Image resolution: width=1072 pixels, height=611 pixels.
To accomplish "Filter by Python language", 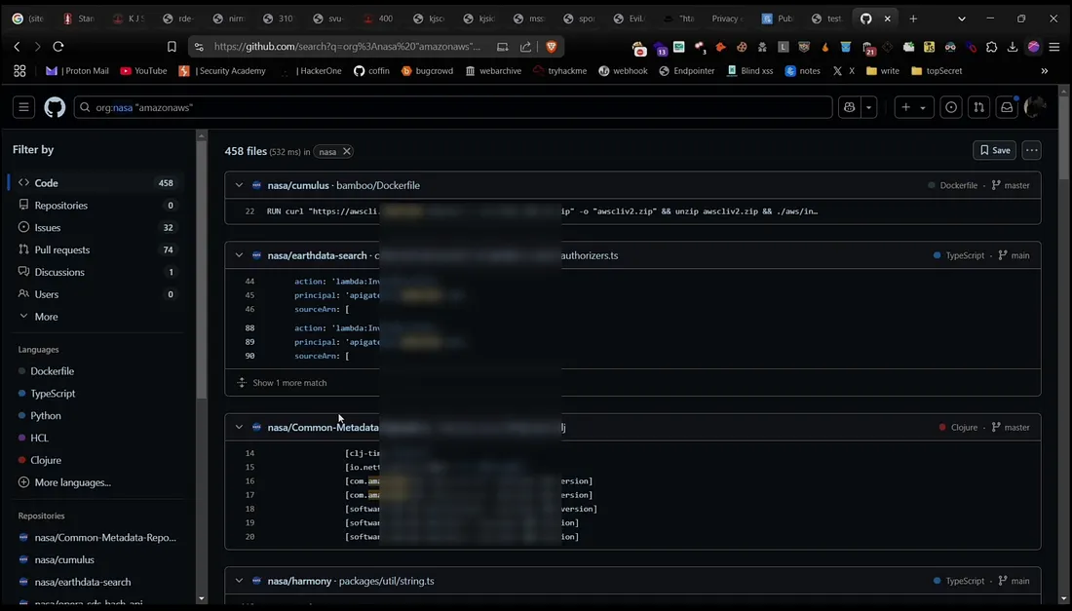I will (45, 415).
